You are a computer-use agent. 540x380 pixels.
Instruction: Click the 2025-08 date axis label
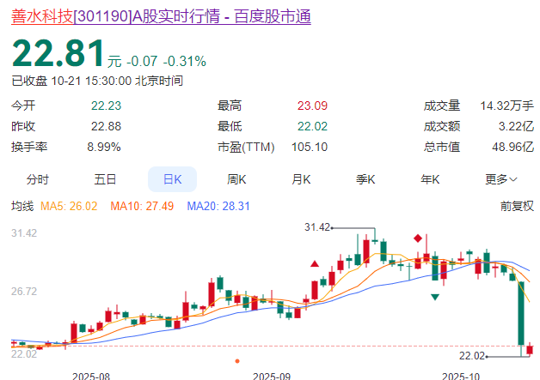click(x=91, y=377)
